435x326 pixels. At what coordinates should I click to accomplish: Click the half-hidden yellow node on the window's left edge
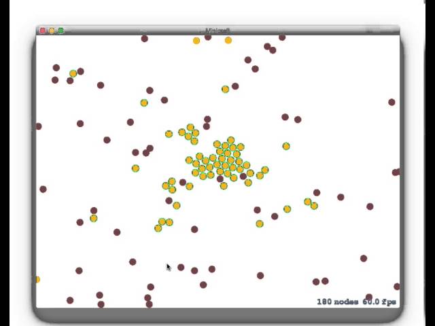38,279
